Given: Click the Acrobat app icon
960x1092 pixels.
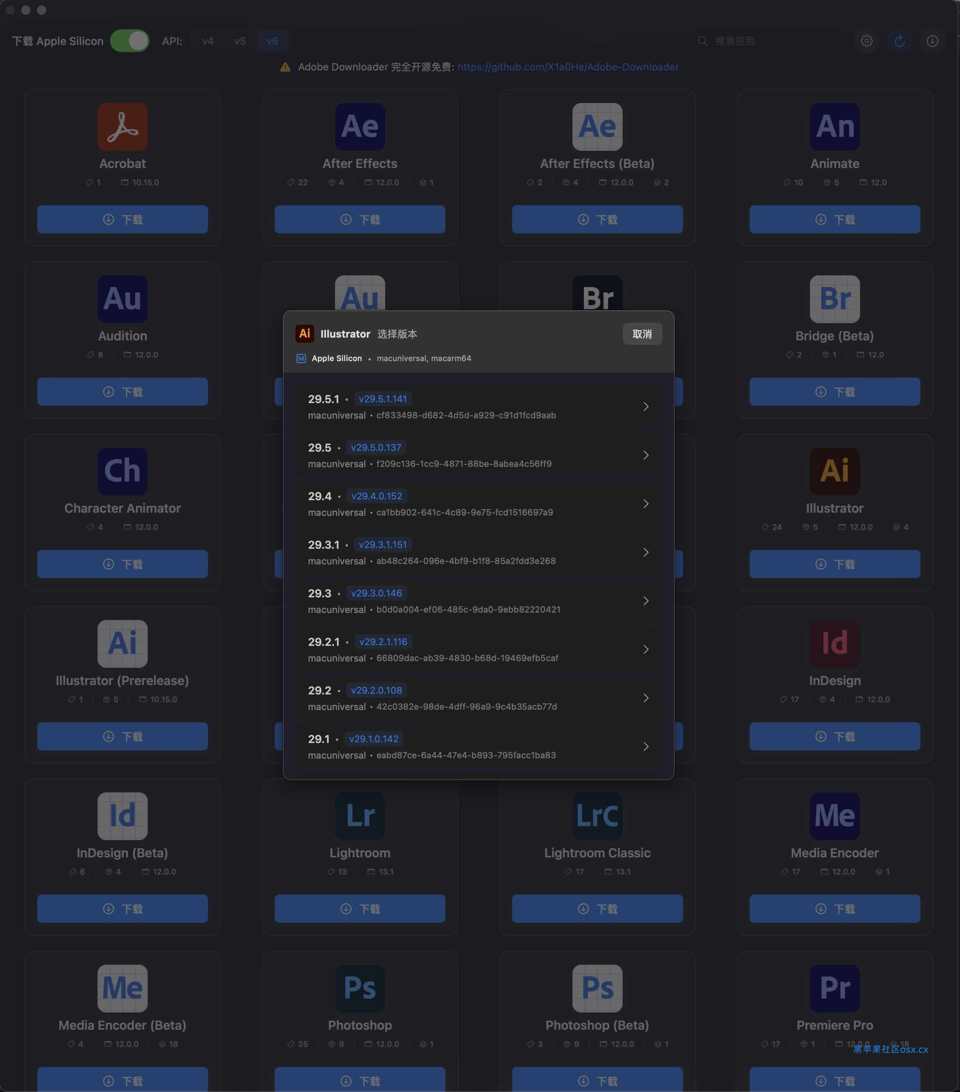Looking at the screenshot, I should tap(122, 127).
